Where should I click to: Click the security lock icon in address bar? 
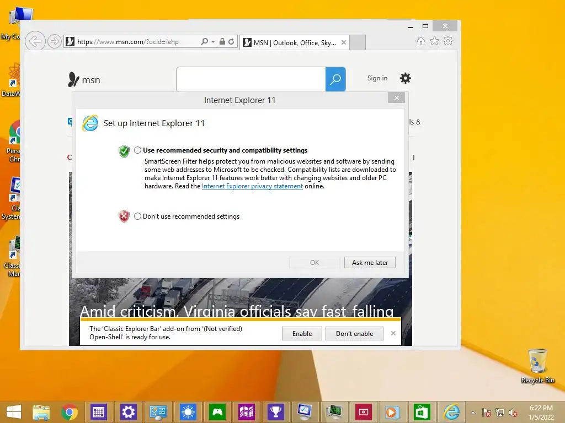(x=222, y=42)
